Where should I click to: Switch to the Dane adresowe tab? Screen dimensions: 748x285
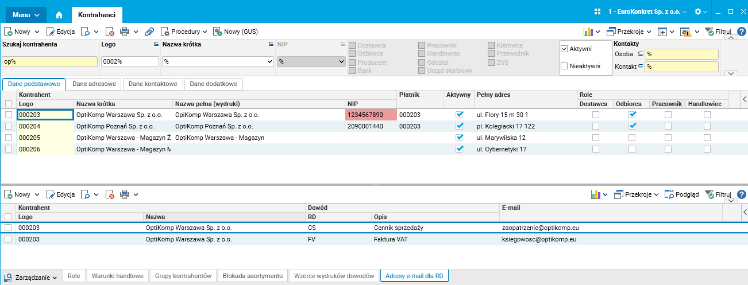coord(94,84)
